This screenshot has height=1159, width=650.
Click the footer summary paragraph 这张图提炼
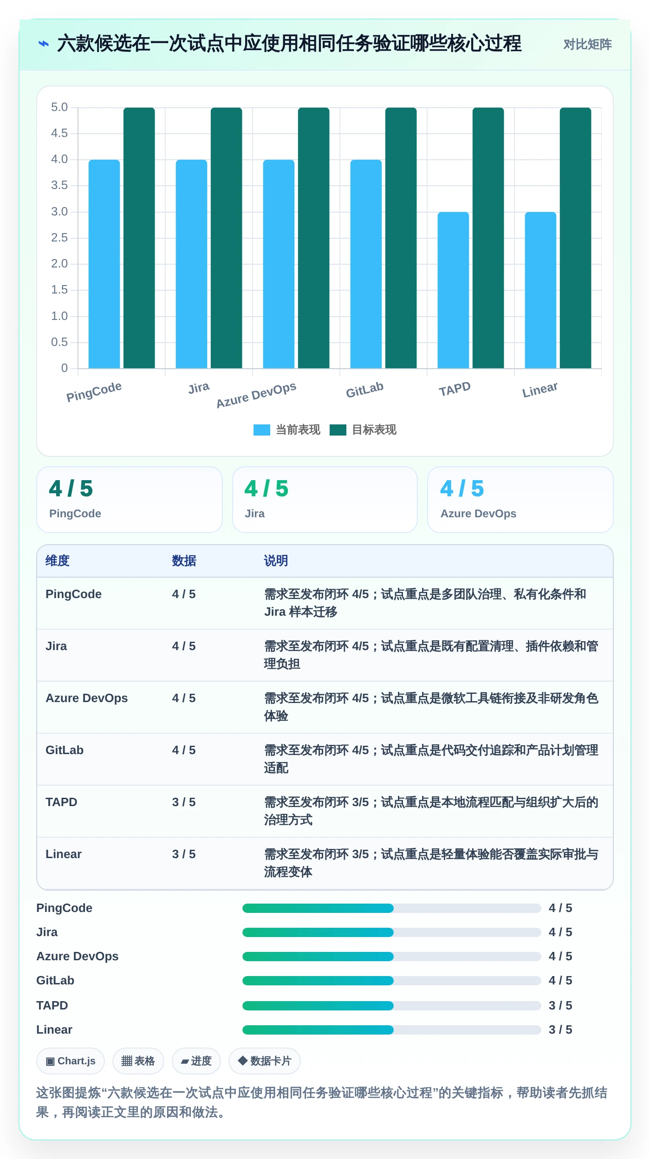click(x=322, y=1102)
